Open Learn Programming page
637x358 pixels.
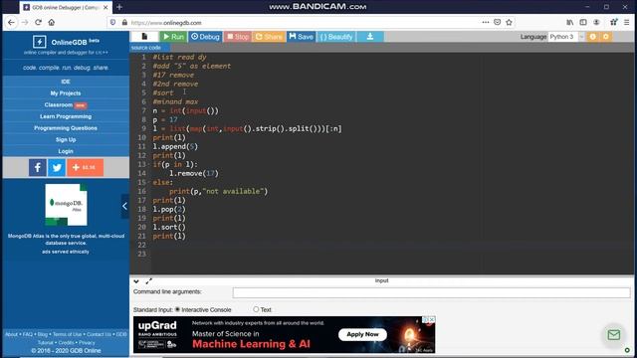[66, 116]
